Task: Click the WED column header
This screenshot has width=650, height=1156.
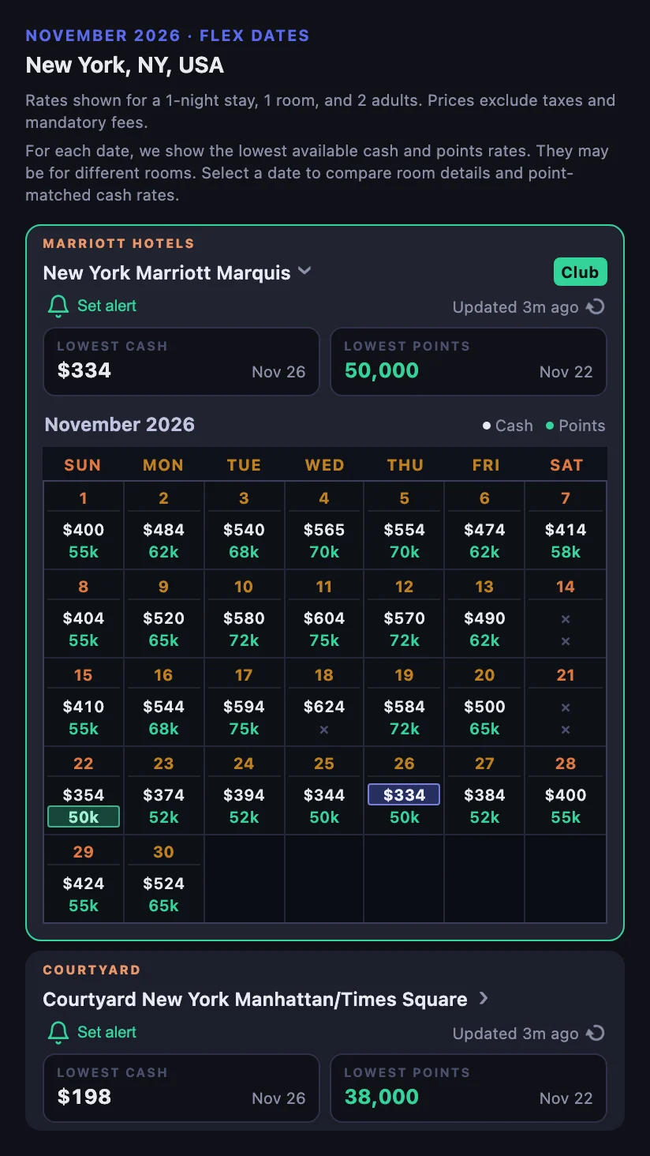Action: [325, 465]
